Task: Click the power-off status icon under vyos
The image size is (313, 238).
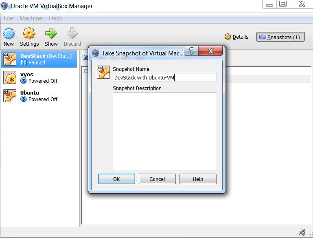Action: tap(23, 81)
